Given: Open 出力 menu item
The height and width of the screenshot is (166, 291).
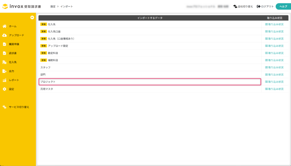Looking at the screenshot, I should [12, 71].
